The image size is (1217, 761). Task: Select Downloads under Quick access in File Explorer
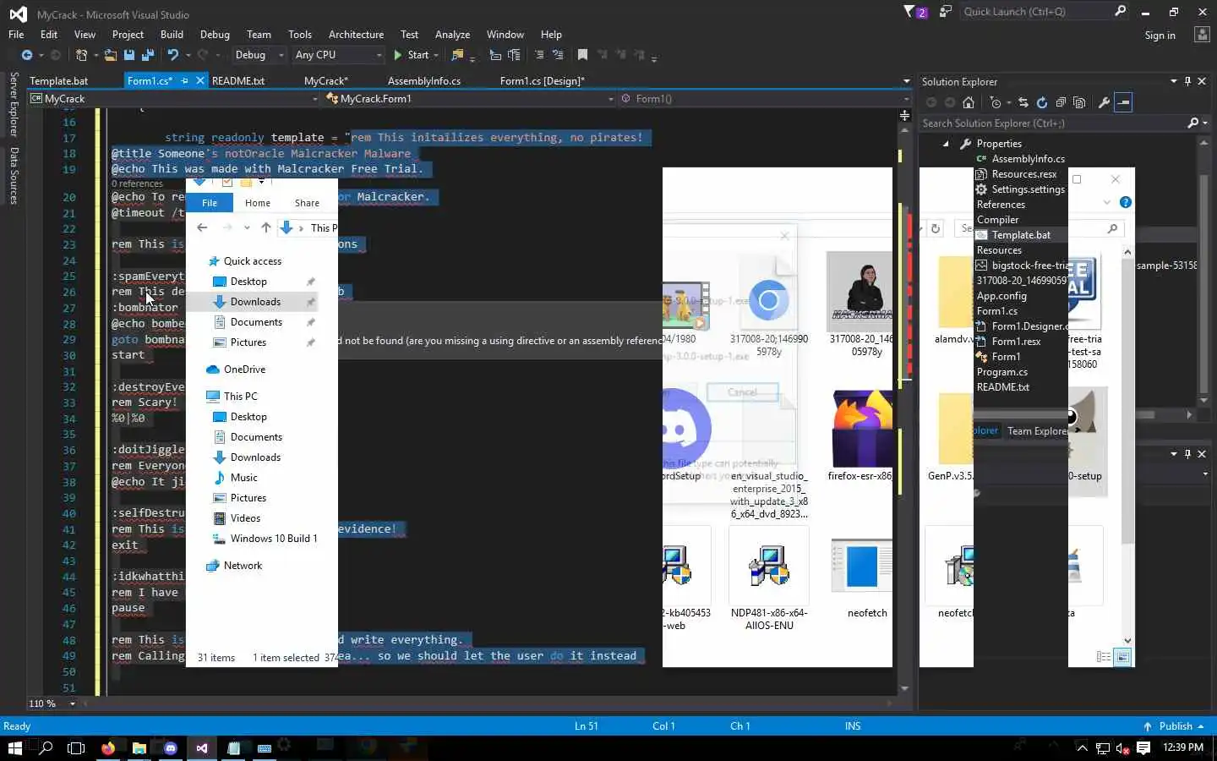tap(255, 302)
